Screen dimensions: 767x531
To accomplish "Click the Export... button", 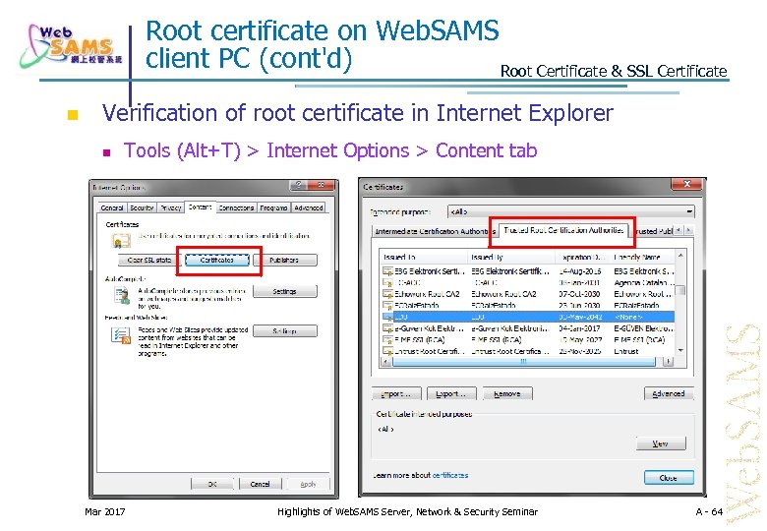I will (452, 393).
